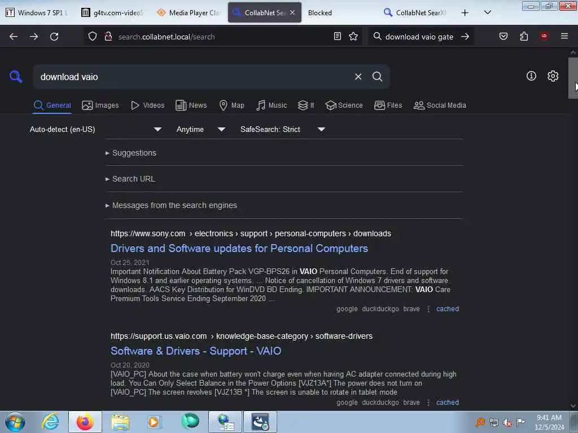Click the page vertical scrollbar thumb
This screenshot has width=578, height=433.
point(573,78)
